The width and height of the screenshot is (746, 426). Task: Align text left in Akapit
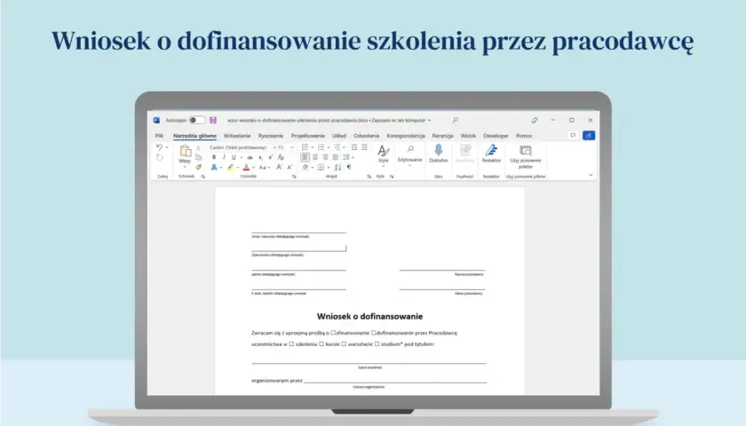point(305,157)
